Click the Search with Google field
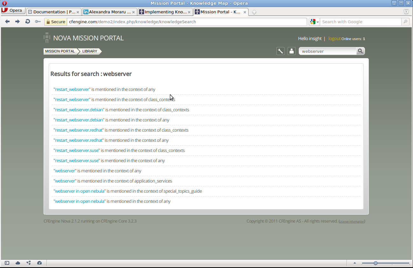This screenshot has width=413, height=268. [361, 22]
